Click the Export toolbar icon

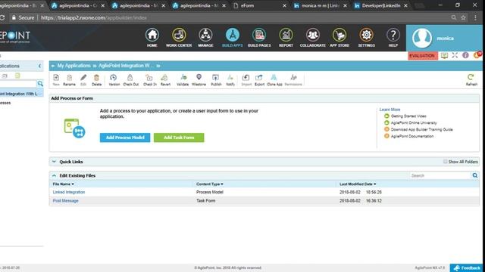coord(259,78)
